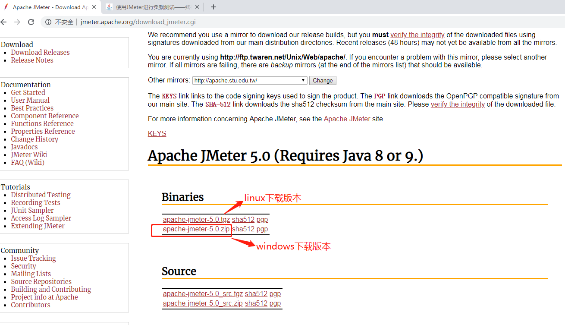The width and height of the screenshot is (565, 325).
Task: Open Component Reference link
Action: 45,116
